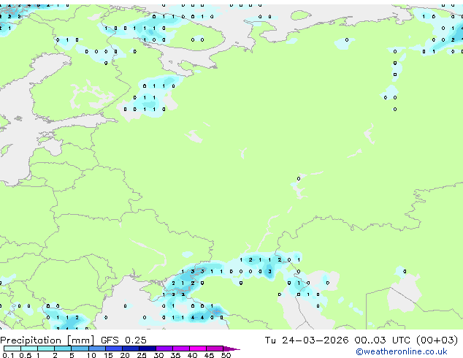This screenshot has height=358, width=463.
Task: Click the 0.5–1 mm legend color swatch
Action: pyautogui.click(x=29, y=349)
